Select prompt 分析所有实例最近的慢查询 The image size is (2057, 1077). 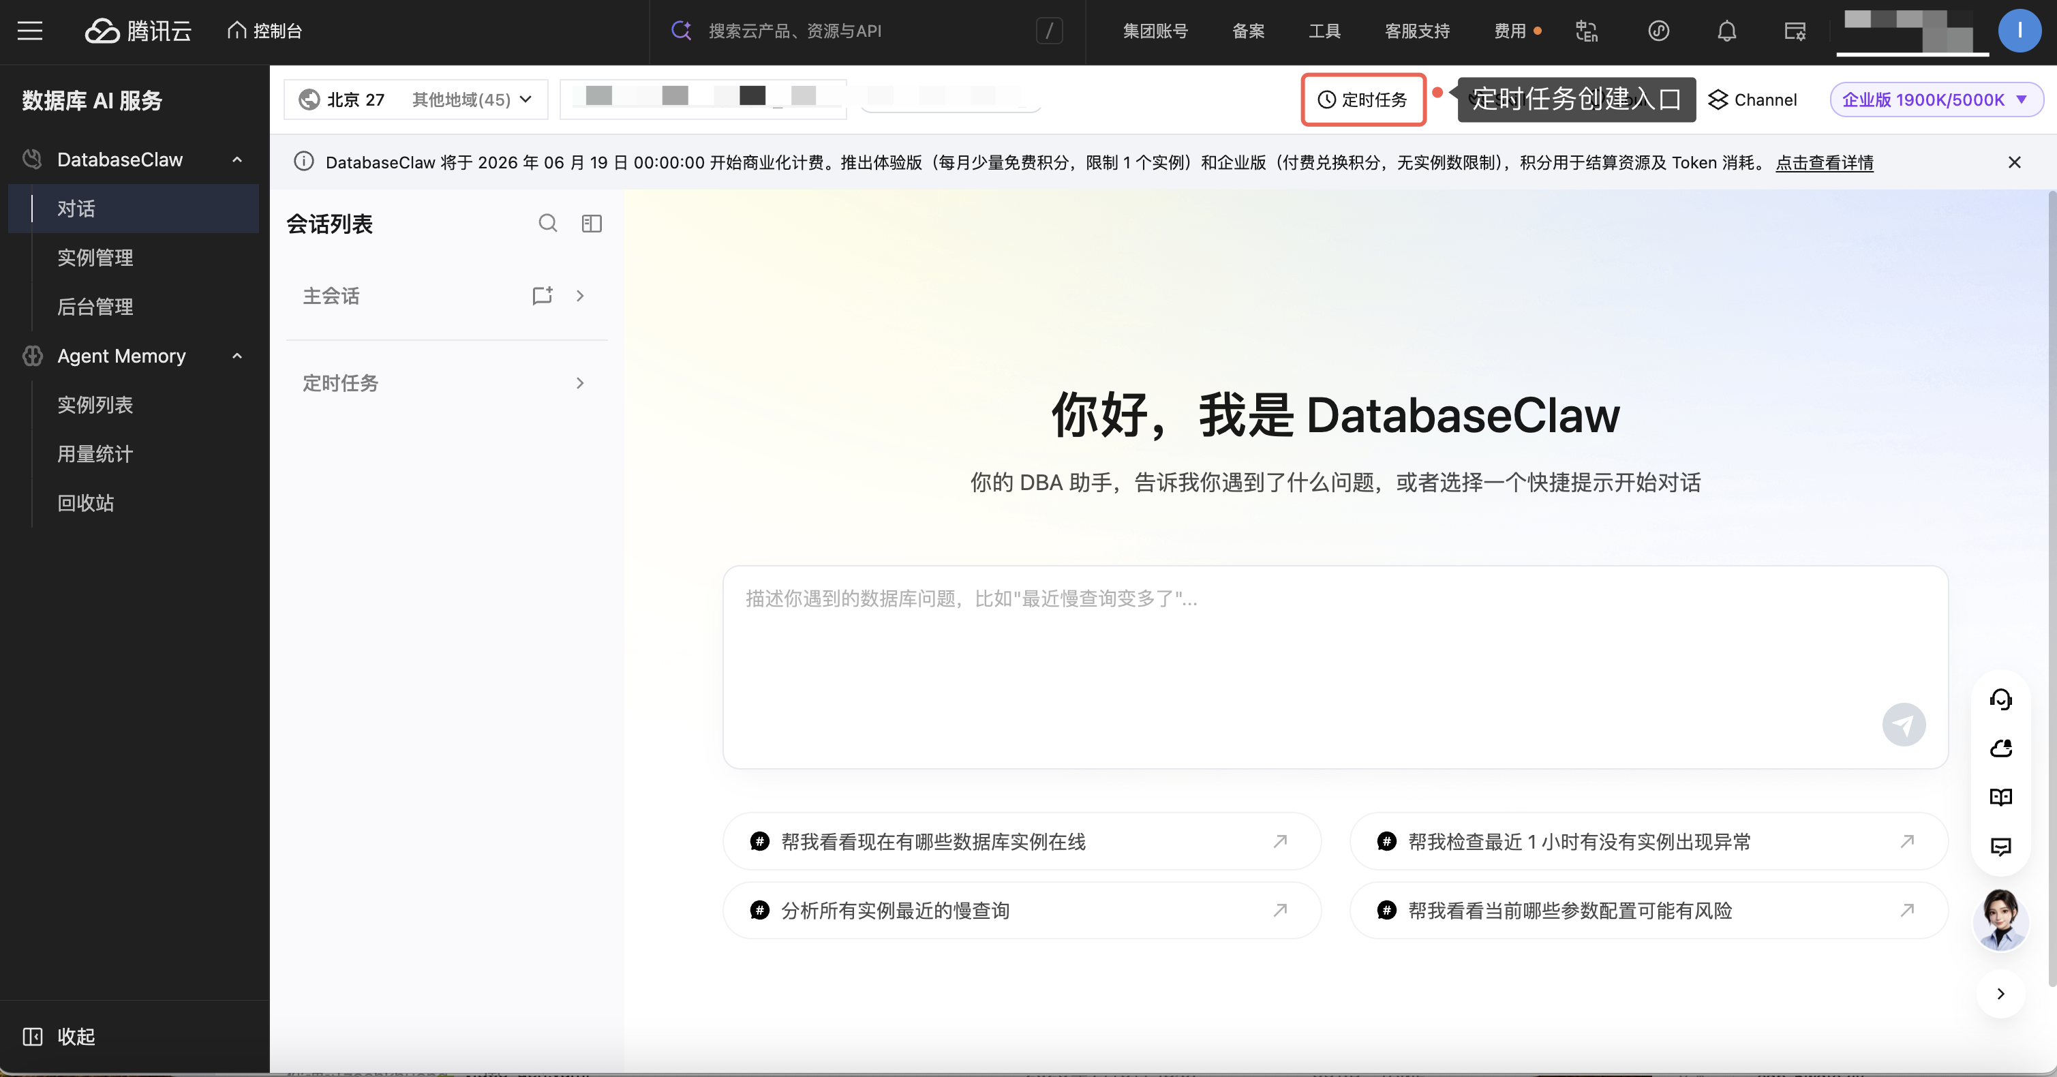pyautogui.click(x=1022, y=910)
